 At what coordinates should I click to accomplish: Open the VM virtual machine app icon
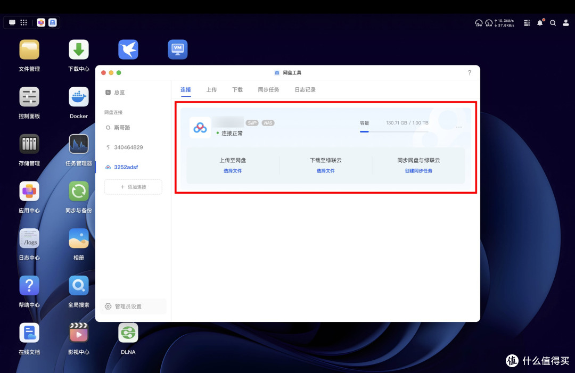(x=177, y=49)
